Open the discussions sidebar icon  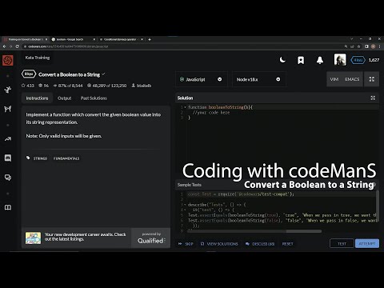click(x=8, y=178)
